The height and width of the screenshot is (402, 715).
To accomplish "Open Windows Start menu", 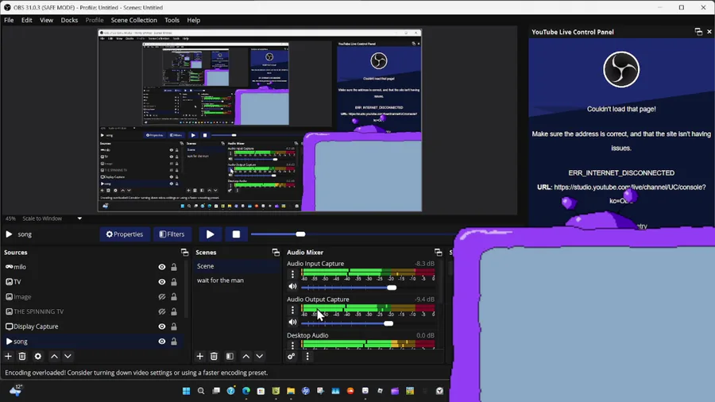I will pyautogui.click(x=186, y=391).
